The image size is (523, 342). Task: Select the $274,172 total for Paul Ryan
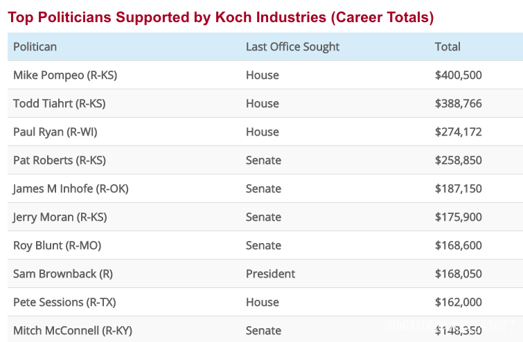coord(458,132)
